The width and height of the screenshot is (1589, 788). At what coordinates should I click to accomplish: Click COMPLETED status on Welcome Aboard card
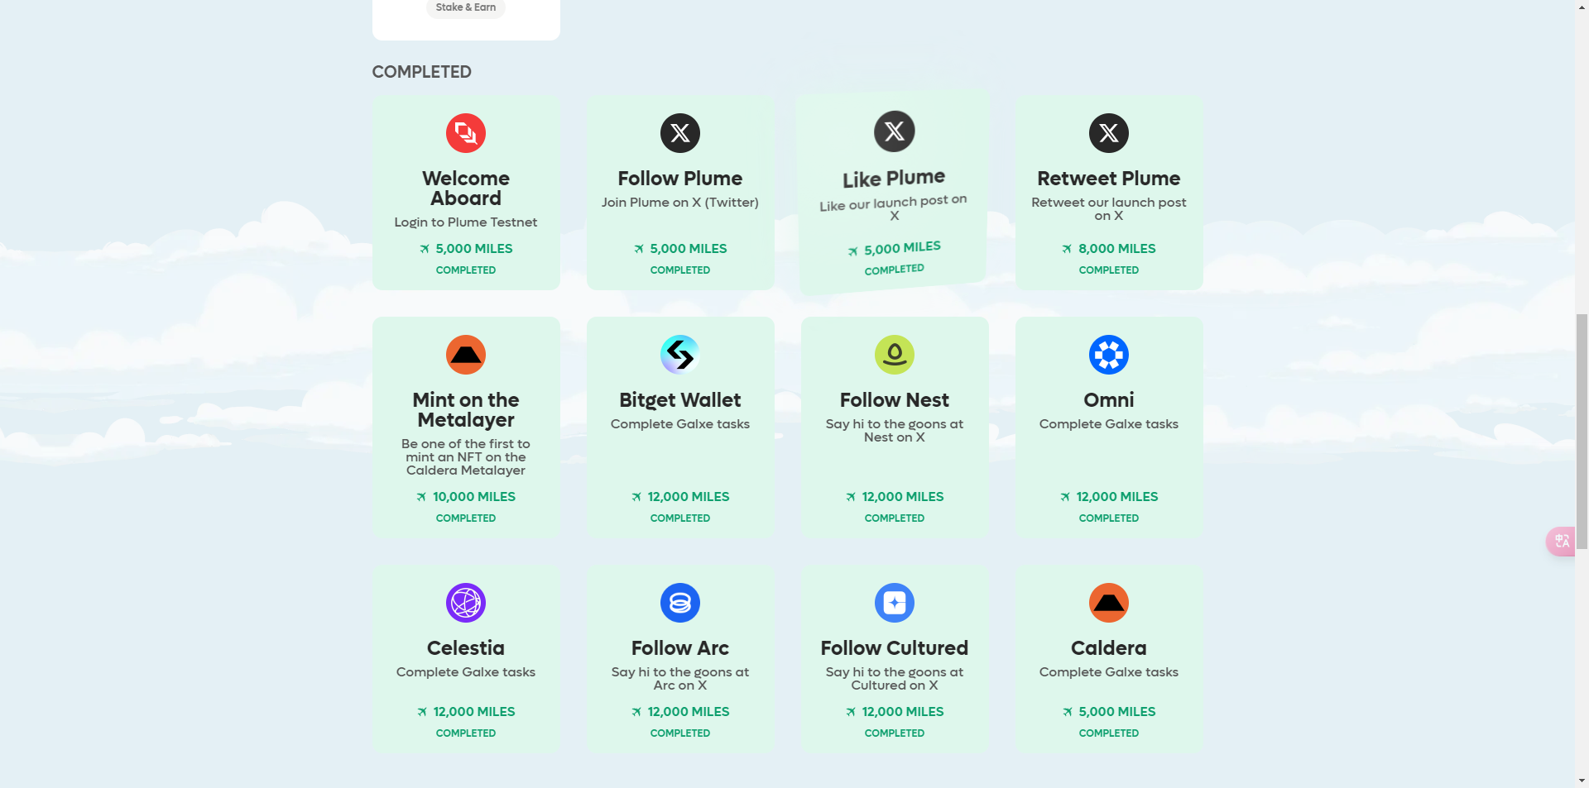pyautogui.click(x=466, y=270)
